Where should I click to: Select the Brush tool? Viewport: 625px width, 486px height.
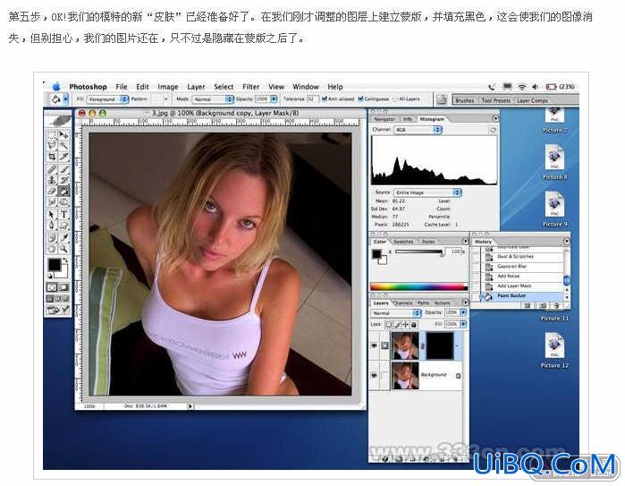pyautogui.click(x=63, y=169)
